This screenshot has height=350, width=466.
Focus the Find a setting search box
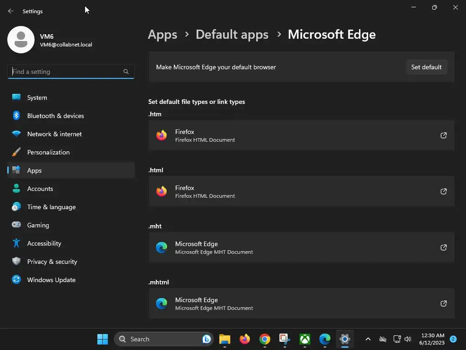[71, 72]
